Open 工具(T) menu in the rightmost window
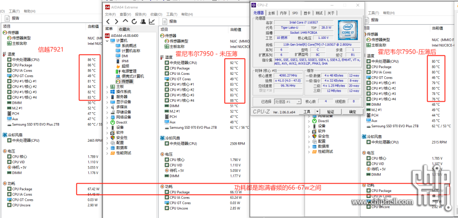This screenshot has width=458, height=218. (374, 13)
